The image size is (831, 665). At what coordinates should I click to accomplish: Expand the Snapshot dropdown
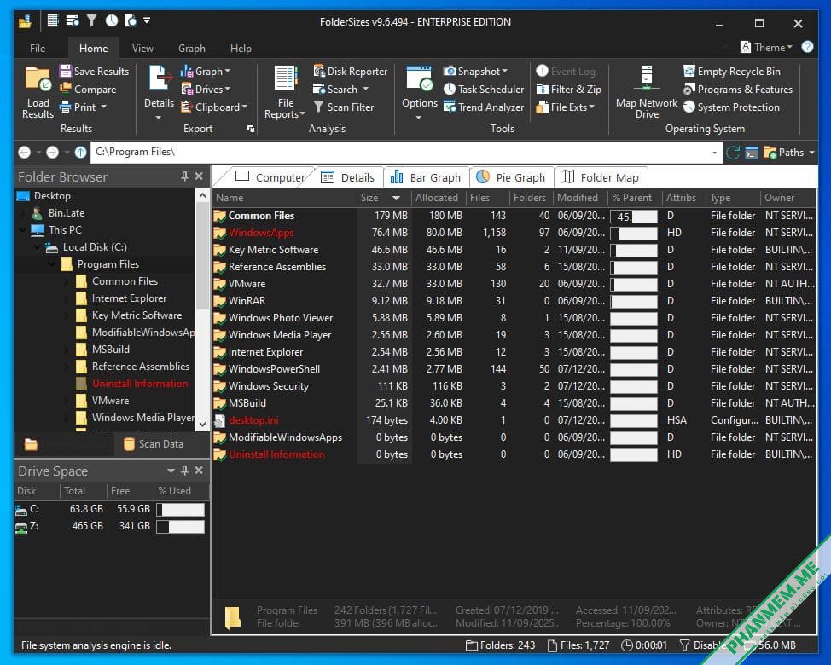[475, 71]
